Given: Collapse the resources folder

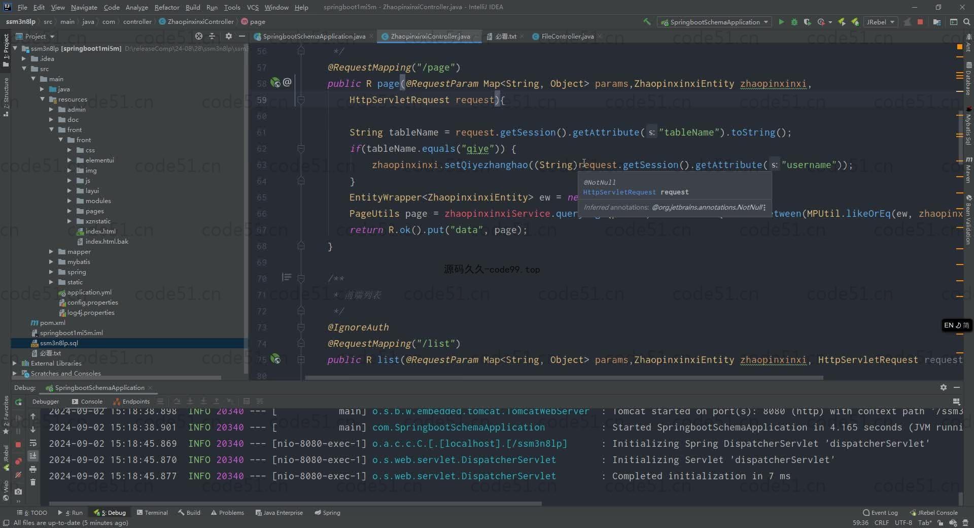Looking at the screenshot, I should [42, 99].
